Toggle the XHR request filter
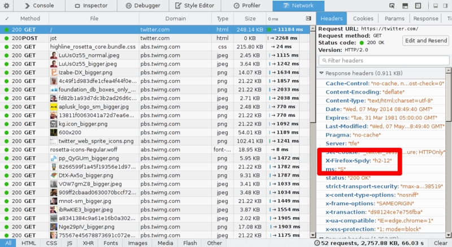This screenshot has height=247, width=452. tap(88, 243)
